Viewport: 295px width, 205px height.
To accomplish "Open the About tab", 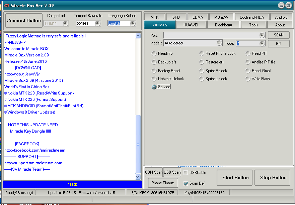I will coord(280,25).
